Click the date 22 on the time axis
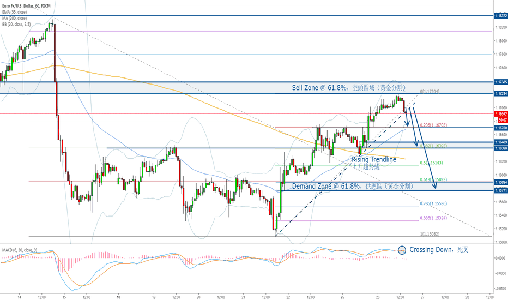This screenshot has height=300, width=508. (288, 297)
